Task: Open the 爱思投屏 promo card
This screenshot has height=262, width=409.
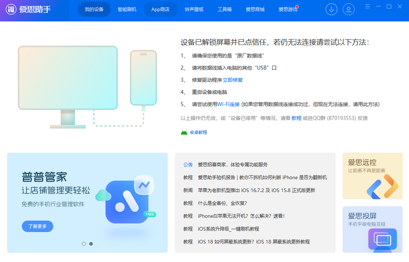Action: [373, 229]
